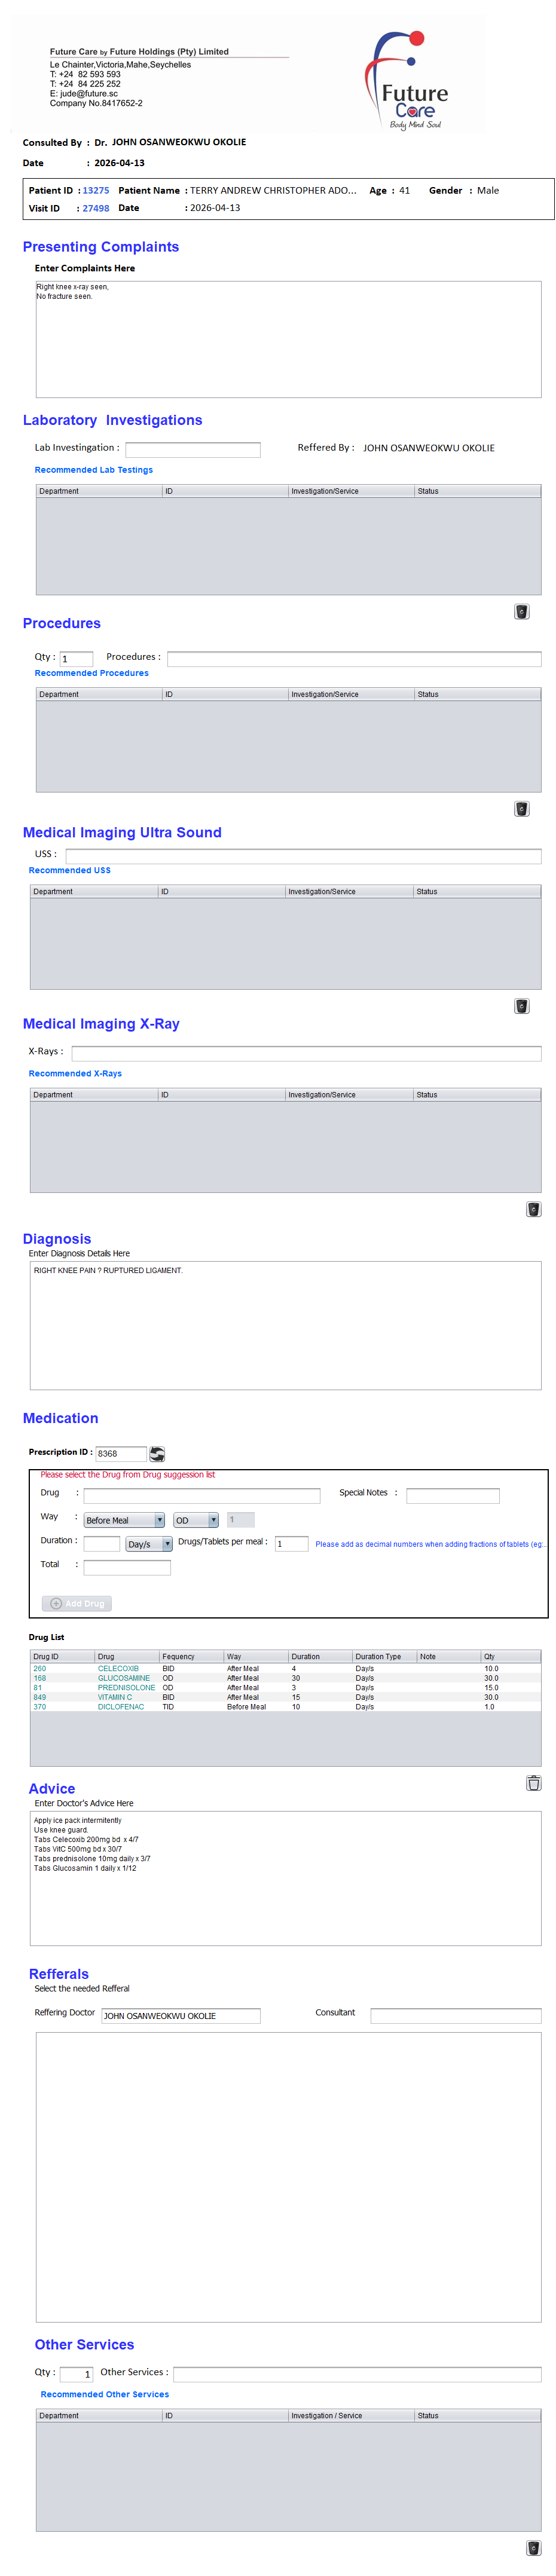Refresh the Prescription ID with reload icon
The width and height of the screenshot is (556, 2576).
coord(157,1453)
